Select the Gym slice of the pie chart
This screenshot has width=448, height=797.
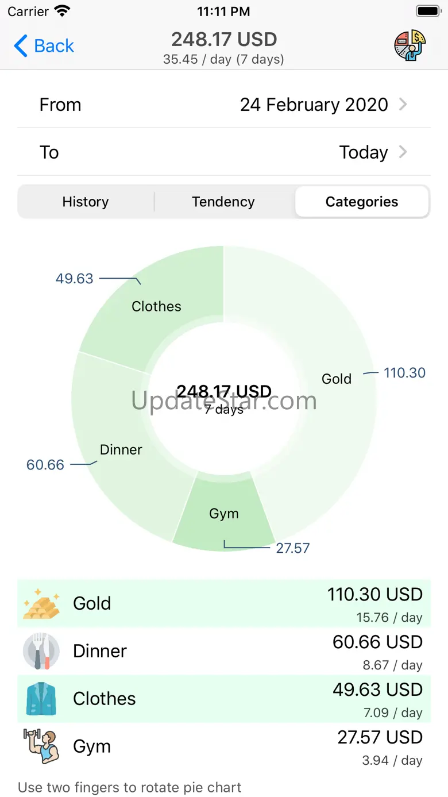point(224,511)
